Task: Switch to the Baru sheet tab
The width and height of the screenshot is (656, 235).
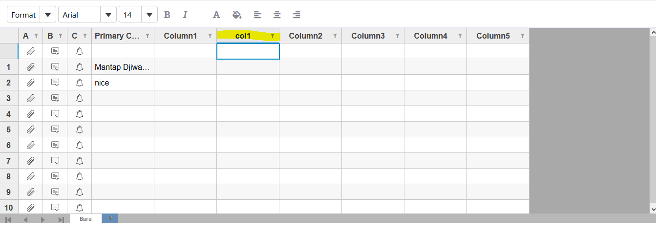Action: 85,219
